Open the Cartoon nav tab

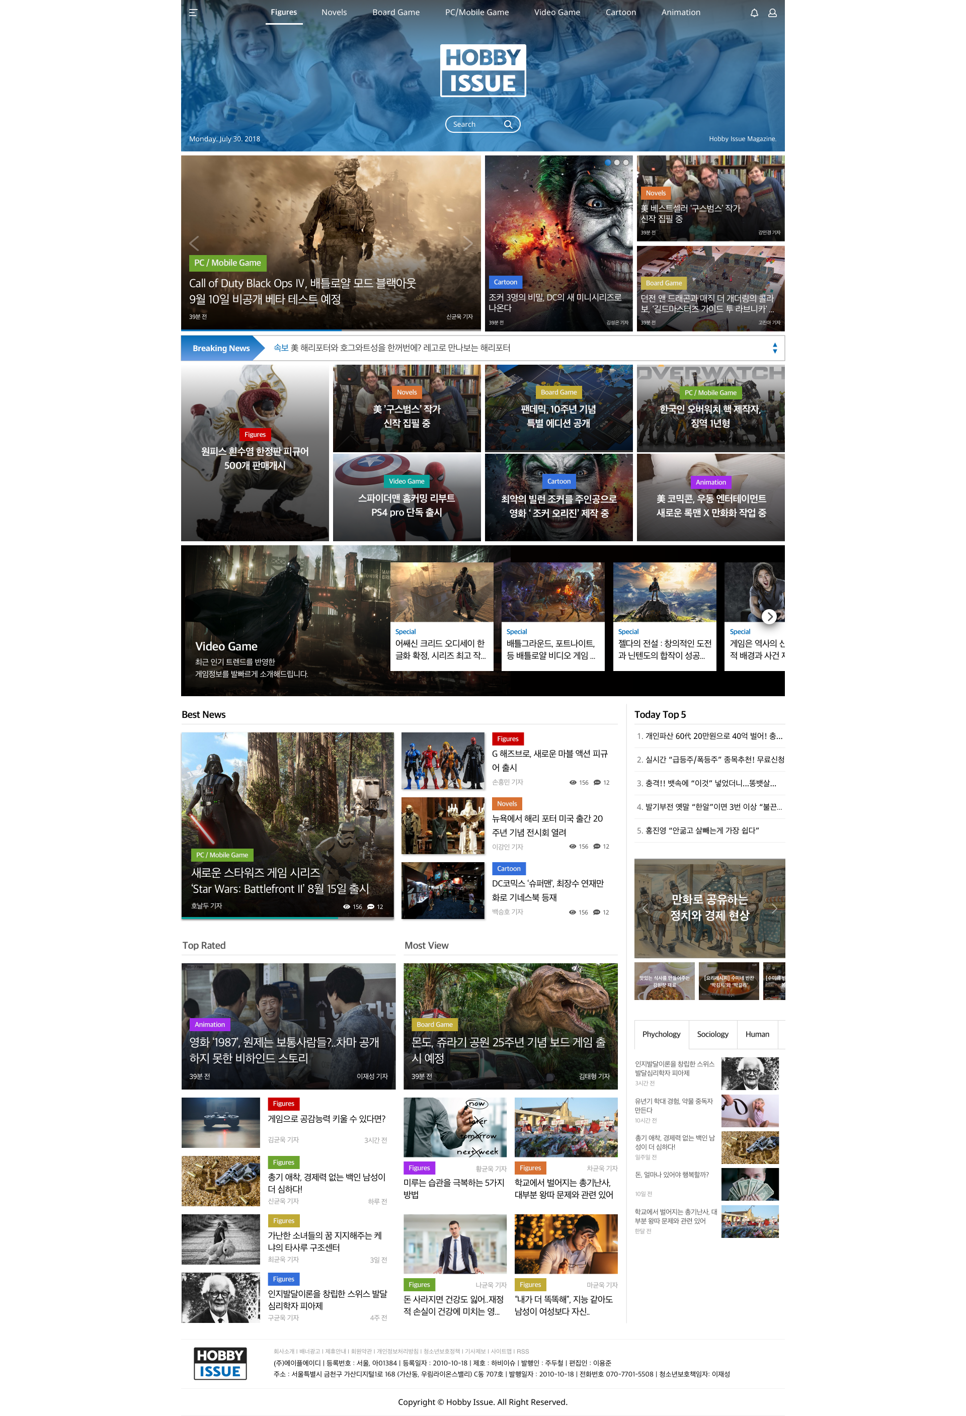[x=620, y=12]
